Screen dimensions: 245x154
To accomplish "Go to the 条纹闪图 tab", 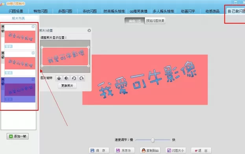I will (90, 11).
